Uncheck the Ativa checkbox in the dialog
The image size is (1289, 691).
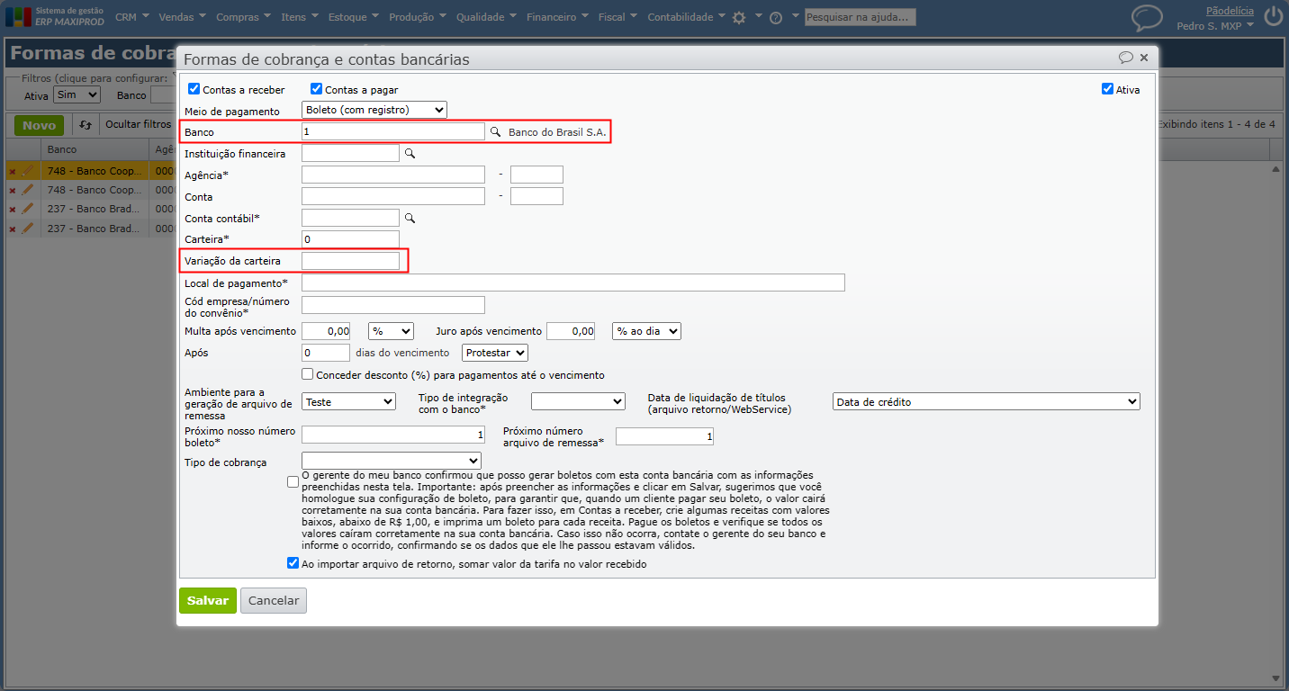point(1107,89)
